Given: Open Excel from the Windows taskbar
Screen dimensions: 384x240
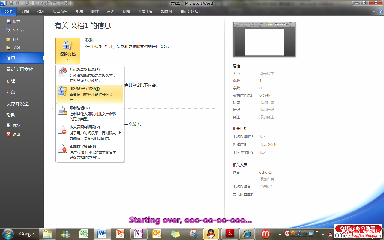Looking at the screenshot, I should click(x=83, y=234).
